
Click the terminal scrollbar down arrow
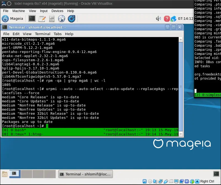coord(181,134)
